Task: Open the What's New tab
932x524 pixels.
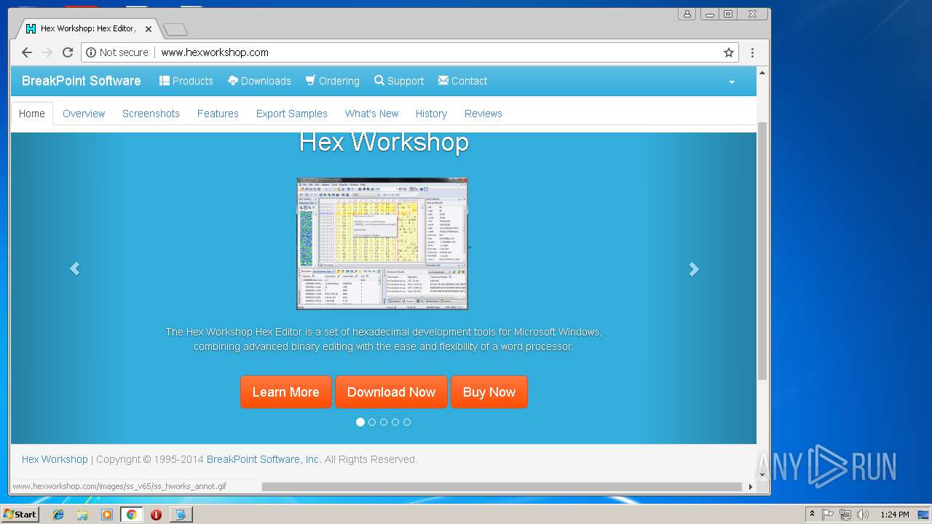Action: [x=371, y=114]
